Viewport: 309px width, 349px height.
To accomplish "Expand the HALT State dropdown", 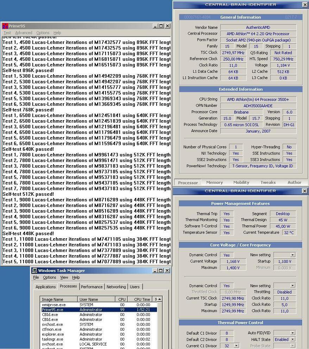I will click(292, 340).
